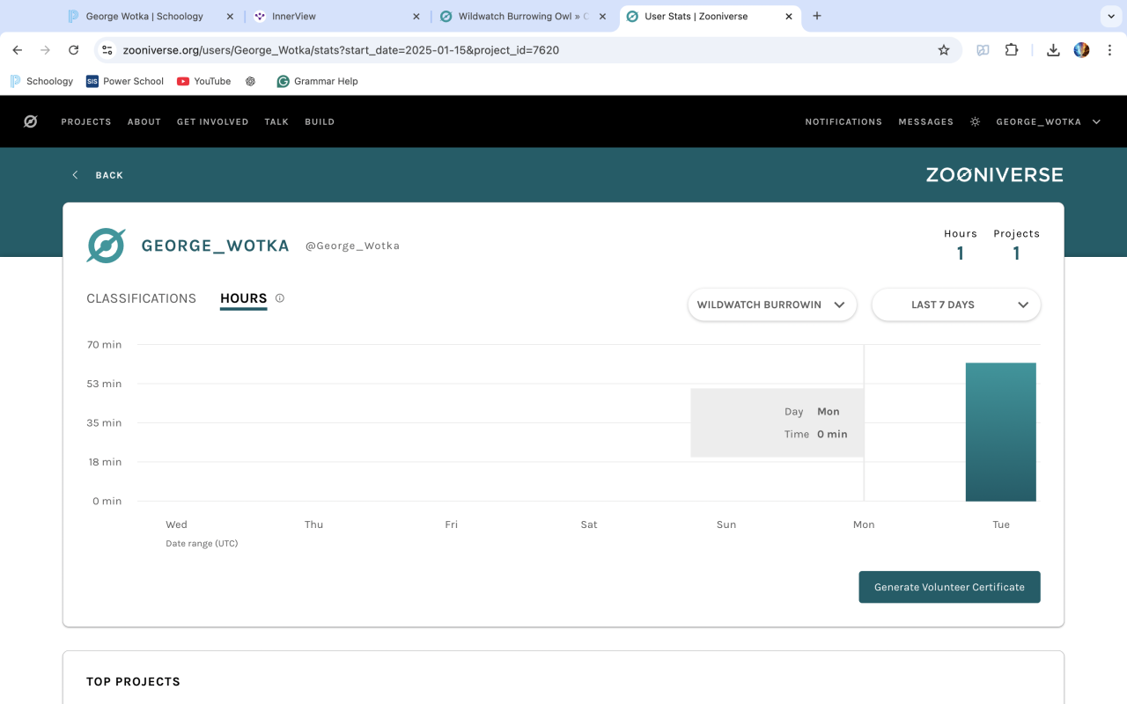The image size is (1127, 704).
Task: Select the Hours tab
Action: coord(244,298)
